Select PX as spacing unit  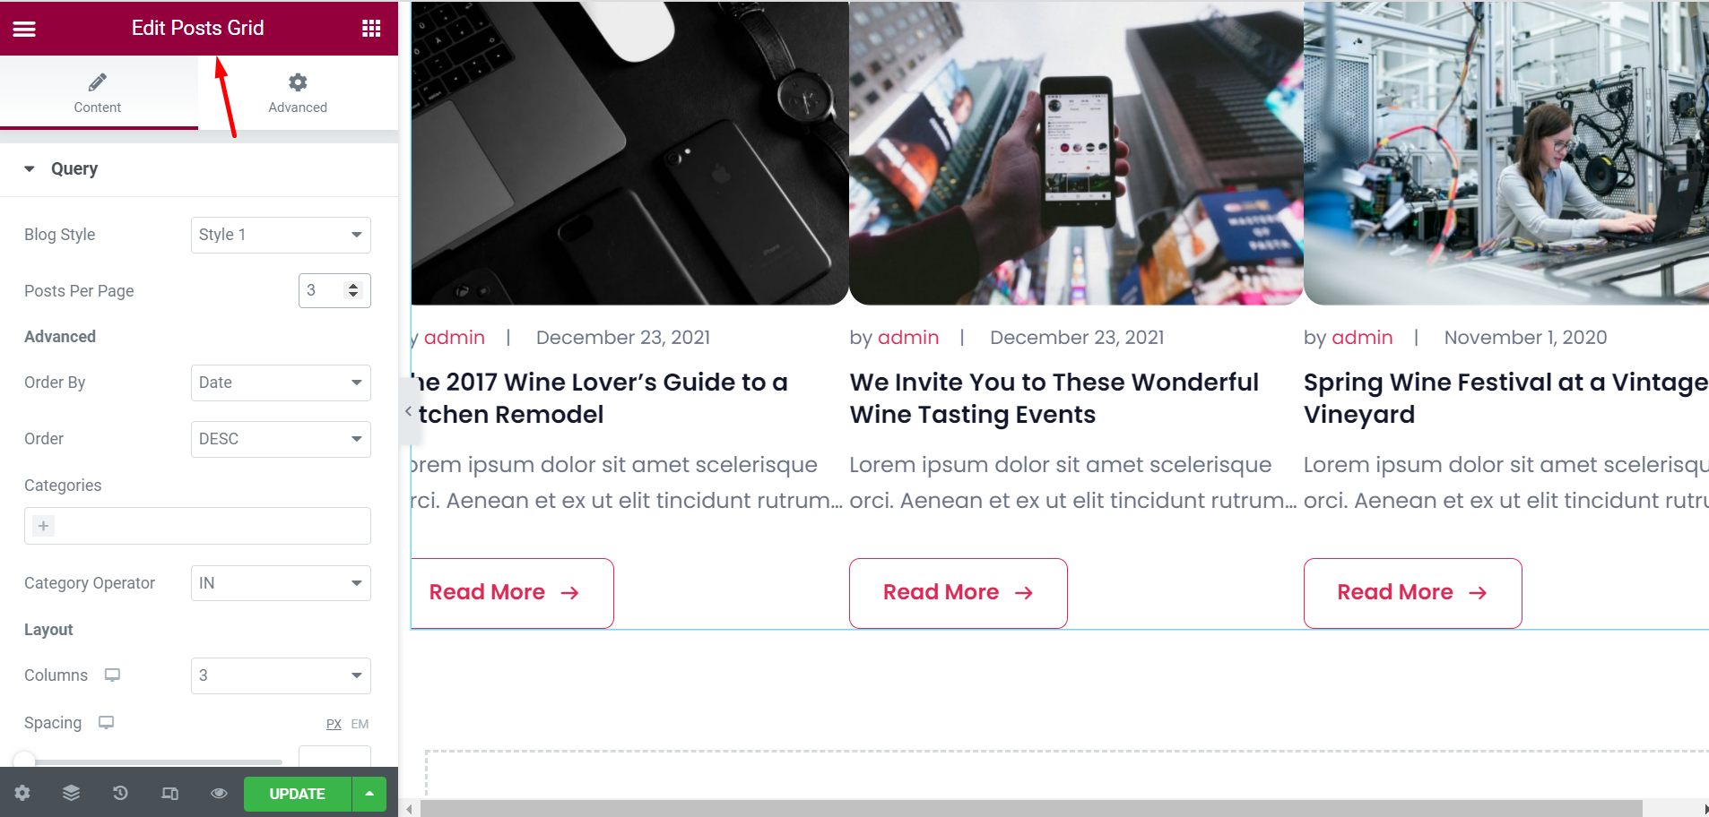click(x=334, y=724)
